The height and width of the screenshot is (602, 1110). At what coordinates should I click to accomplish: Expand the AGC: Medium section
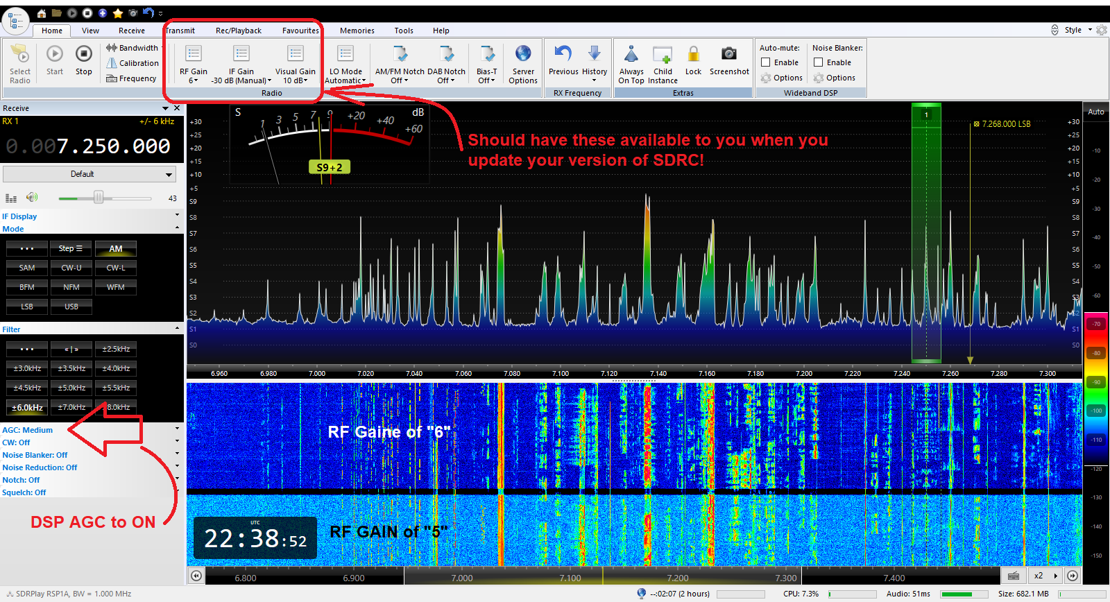pyautogui.click(x=28, y=430)
